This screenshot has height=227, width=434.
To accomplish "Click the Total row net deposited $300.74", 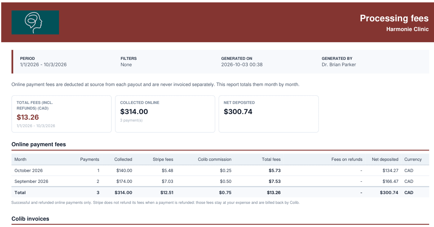I will click(389, 193).
